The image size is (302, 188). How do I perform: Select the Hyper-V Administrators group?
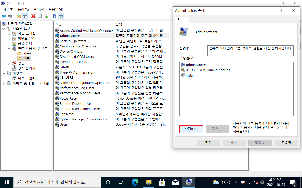(75, 72)
